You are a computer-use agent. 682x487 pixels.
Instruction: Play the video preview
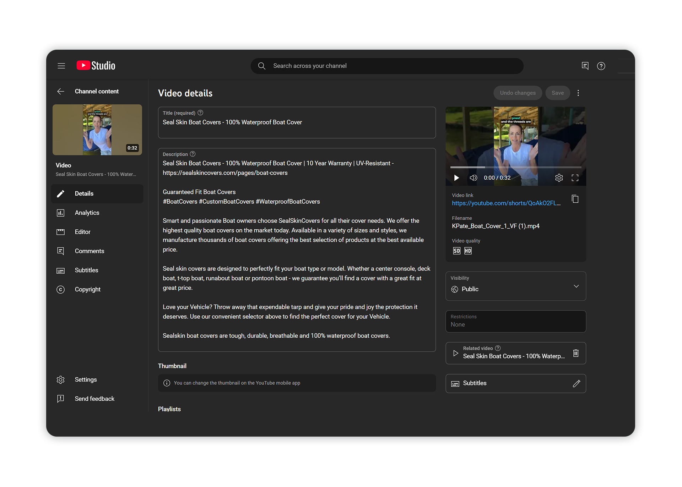click(456, 178)
